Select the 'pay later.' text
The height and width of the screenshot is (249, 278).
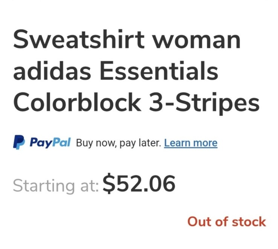140,143
